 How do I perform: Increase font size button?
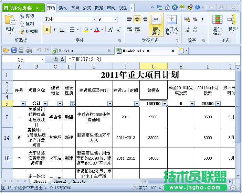111,30
